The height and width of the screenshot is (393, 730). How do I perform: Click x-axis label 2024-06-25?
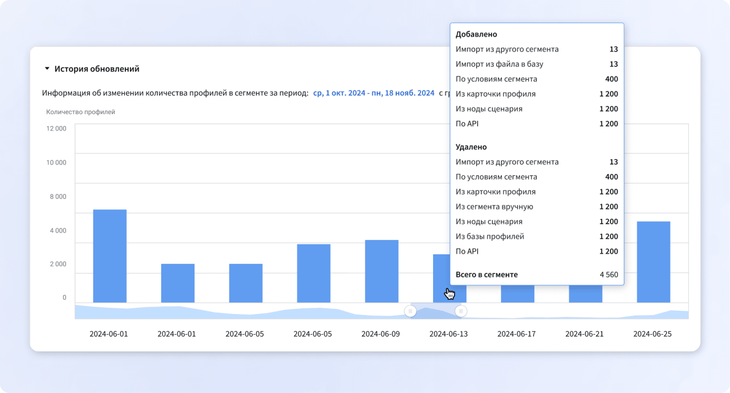[652, 334]
